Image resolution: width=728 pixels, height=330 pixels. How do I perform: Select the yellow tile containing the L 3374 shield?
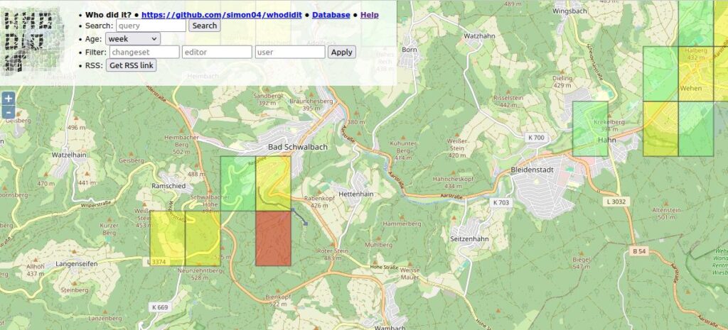pyautogui.click(x=167, y=238)
